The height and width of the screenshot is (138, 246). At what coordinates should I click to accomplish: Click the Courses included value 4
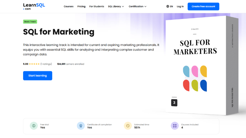tap(182, 128)
